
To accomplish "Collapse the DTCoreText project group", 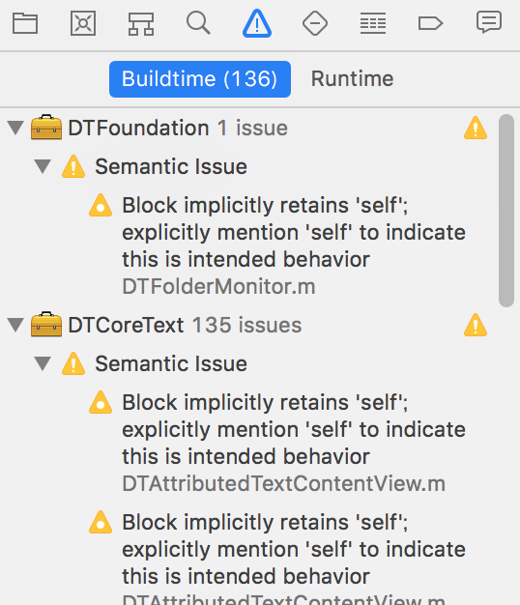I will [15, 325].
